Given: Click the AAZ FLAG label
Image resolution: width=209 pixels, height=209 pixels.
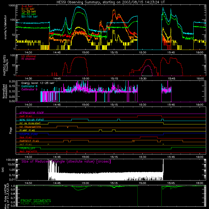Looking at the screenshot, I should (x=26, y=144).
